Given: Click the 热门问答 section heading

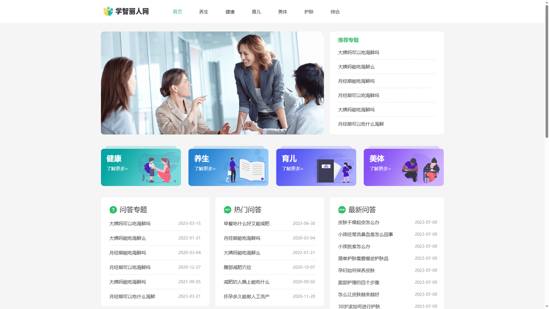Looking at the screenshot, I should [x=247, y=210].
